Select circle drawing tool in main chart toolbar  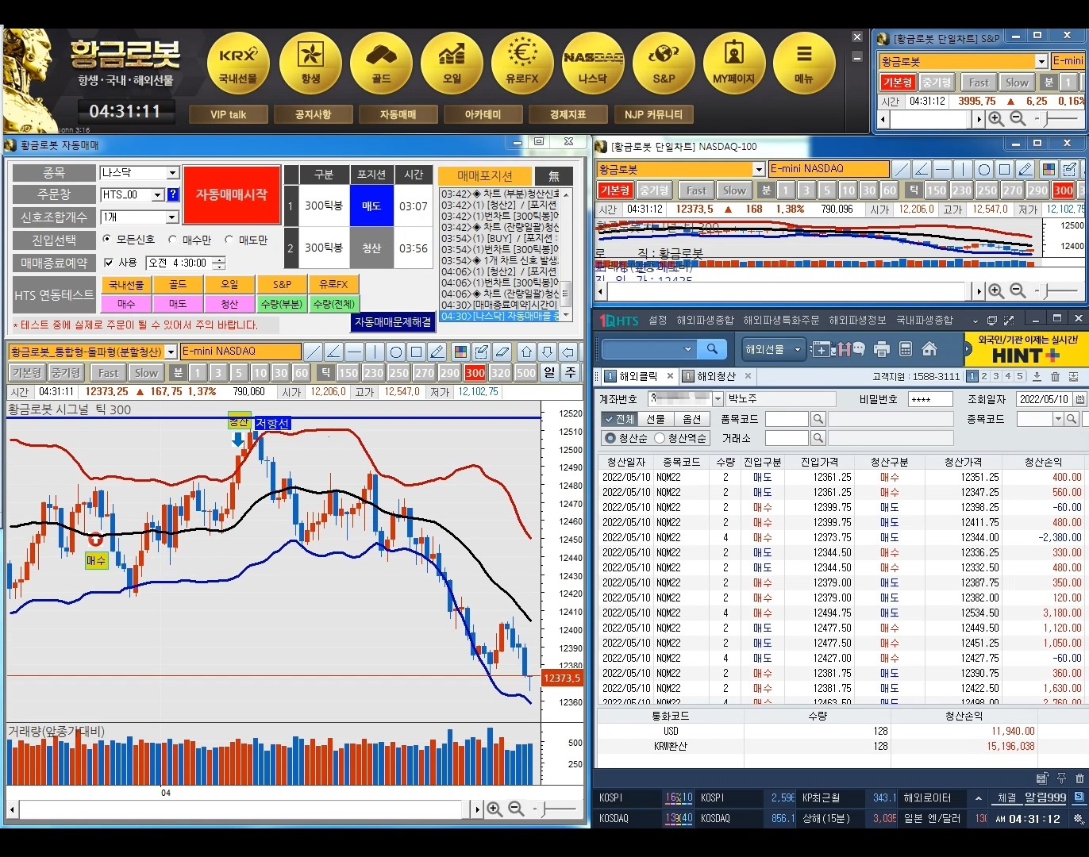coord(396,352)
